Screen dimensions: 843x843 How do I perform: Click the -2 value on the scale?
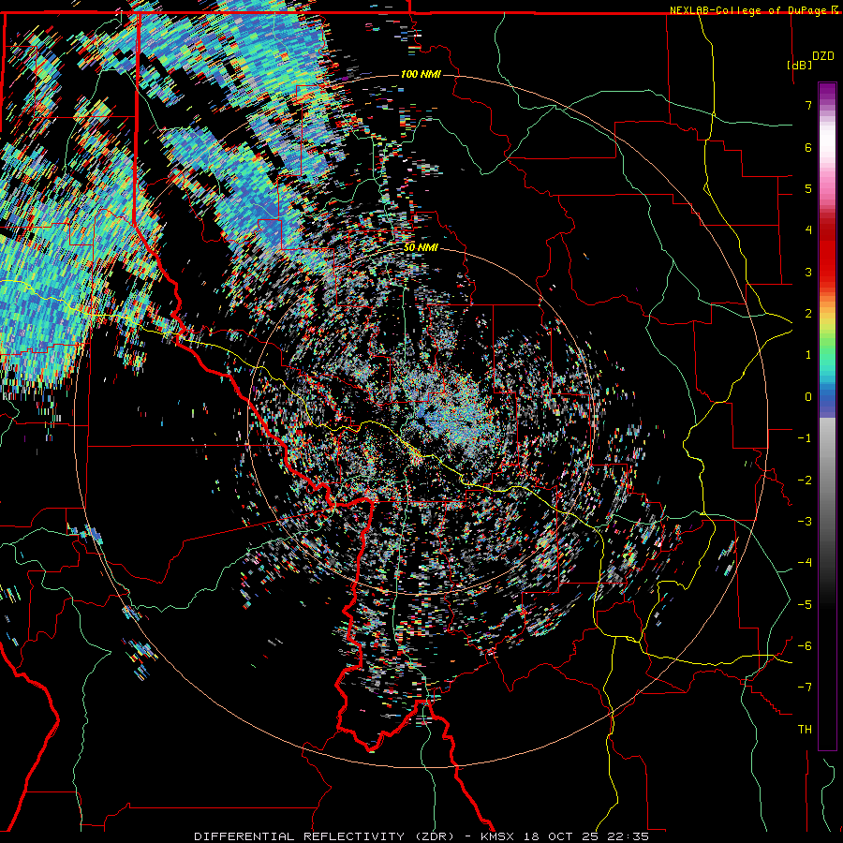[x=805, y=481]
